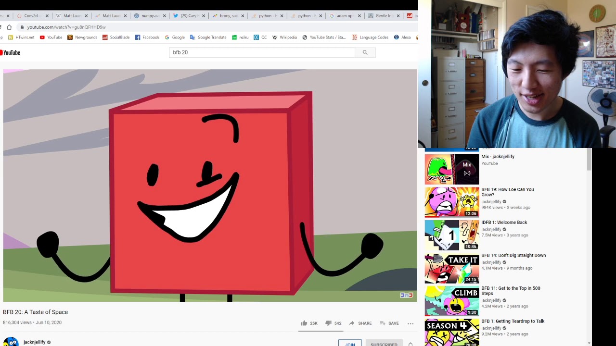Save the video to a playlist
Viewport: 616px width, 346px height.
[389, 323]
